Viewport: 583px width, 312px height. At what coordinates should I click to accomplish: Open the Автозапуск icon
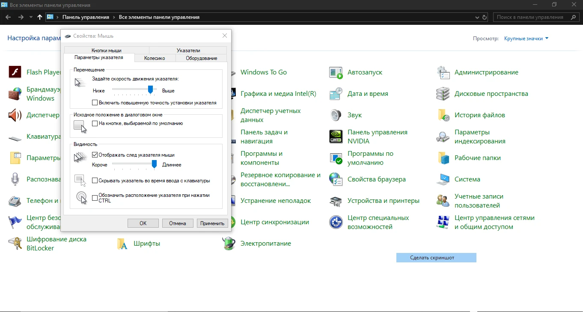tap(336, 72)
